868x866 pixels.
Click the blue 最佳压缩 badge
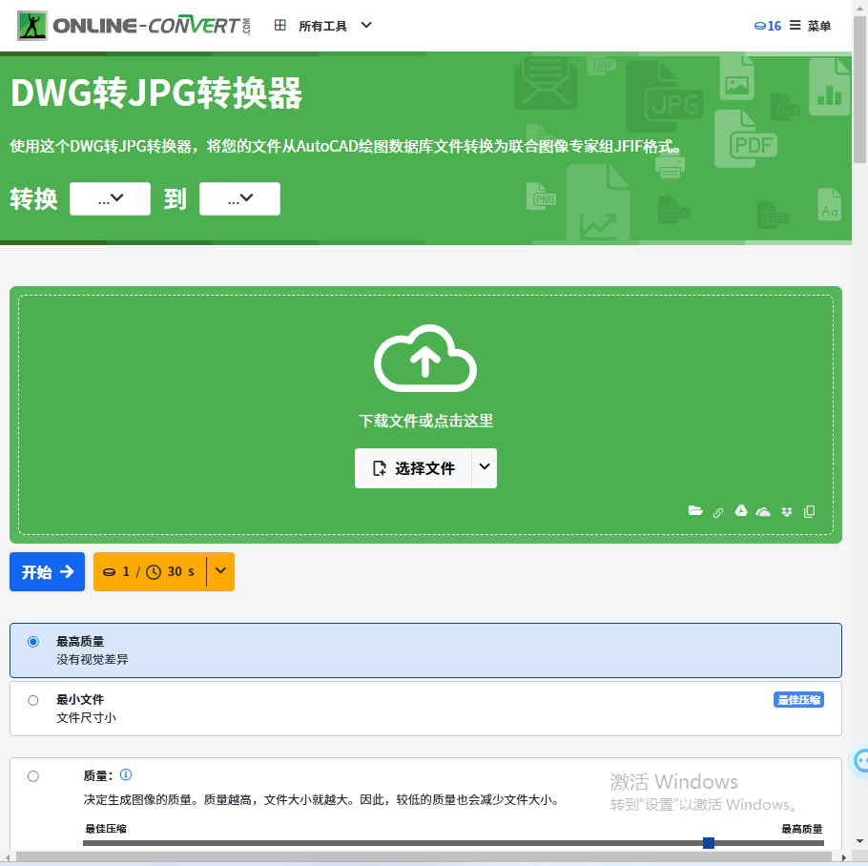click(x=798, y=700)
